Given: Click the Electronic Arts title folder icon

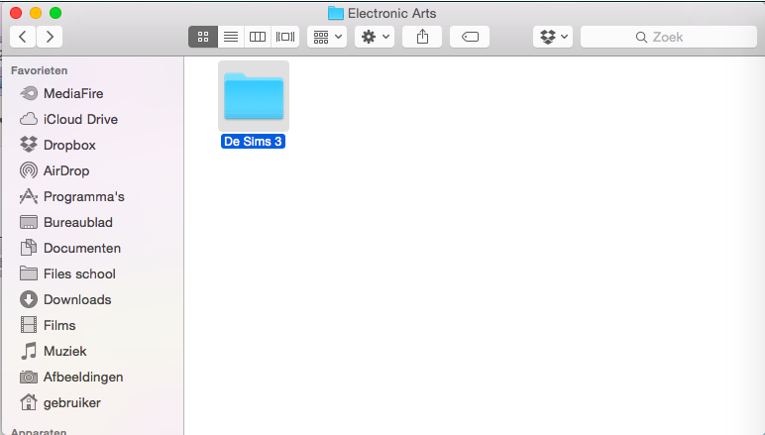Looking at the screenshot, I should [336, 13].
